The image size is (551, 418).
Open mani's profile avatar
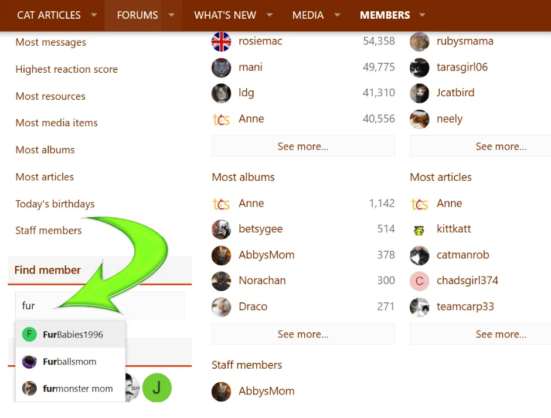tap(221, 67)
